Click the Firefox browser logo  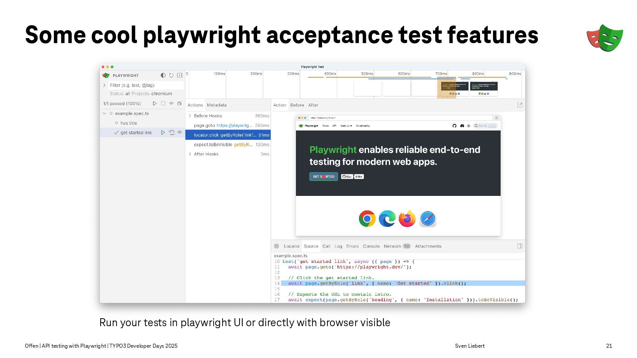click(x=407, y=219)
